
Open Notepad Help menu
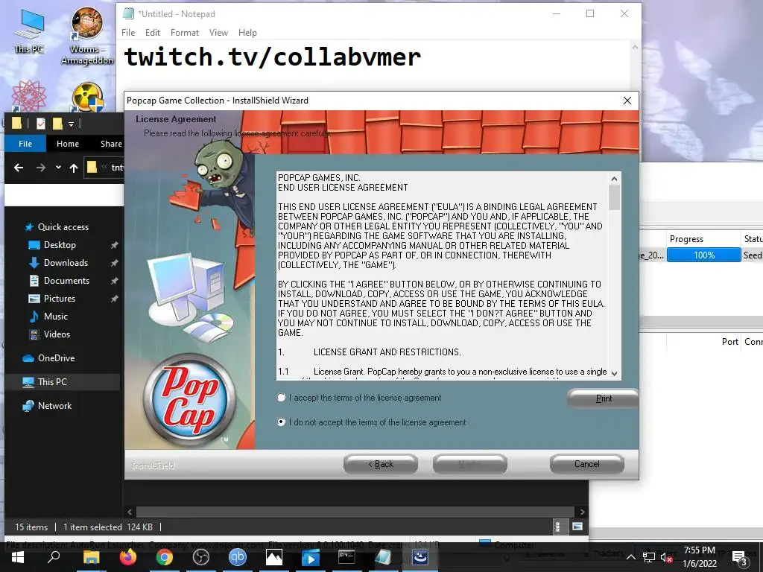click(247, 33)
